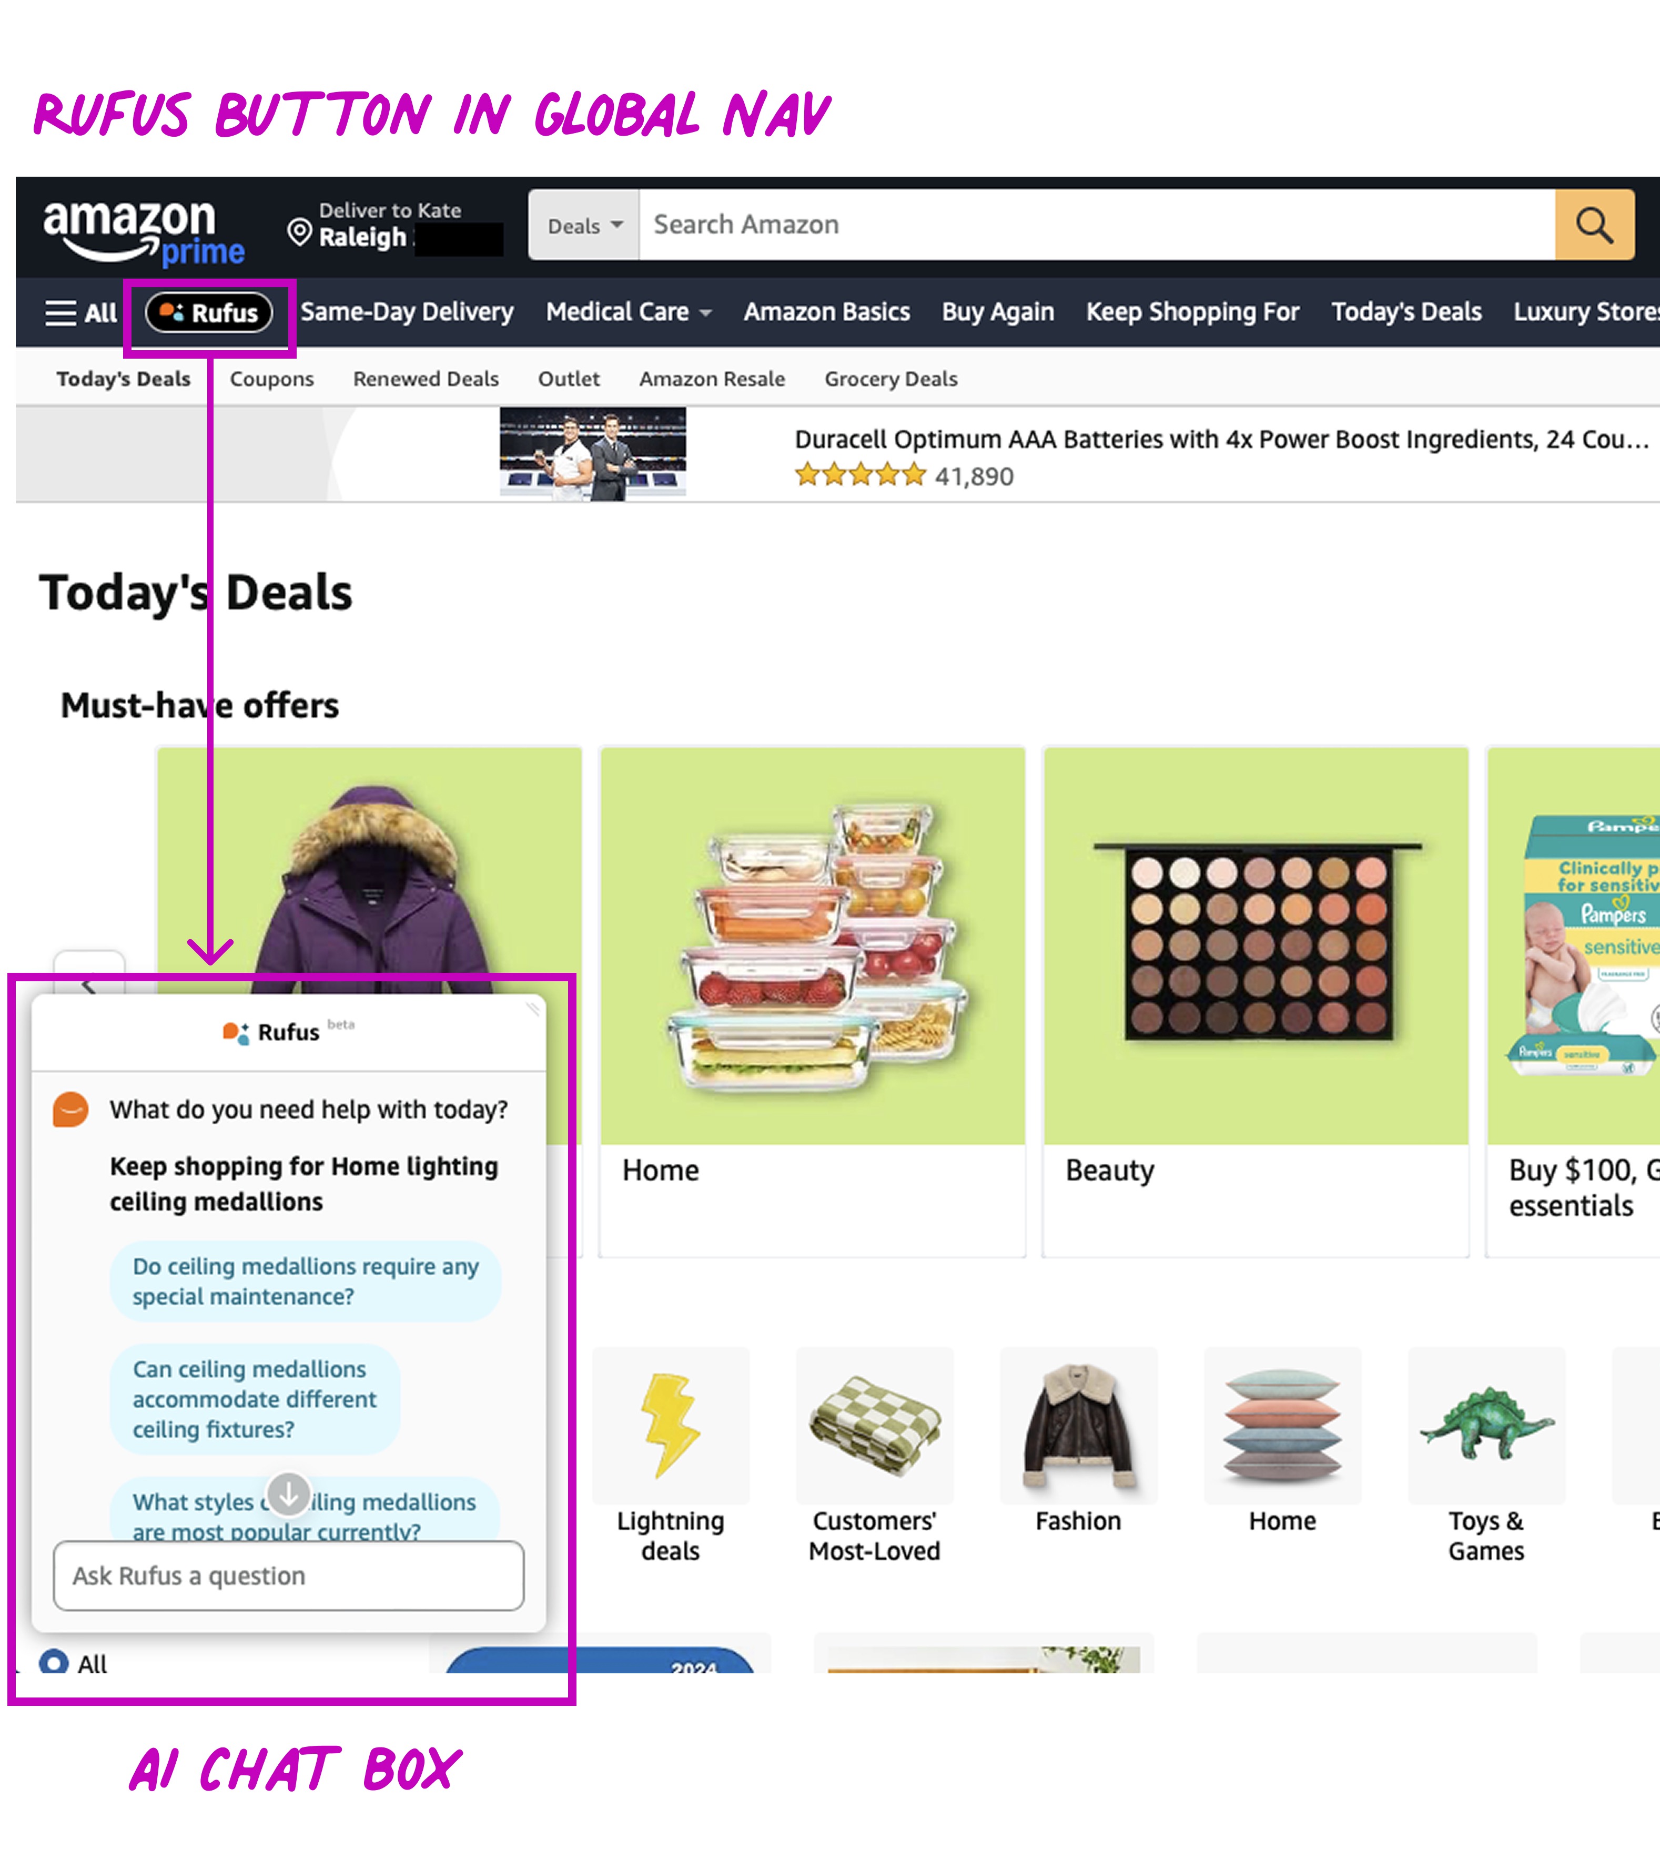The height and width of the screenshot is (1850, 1660).
Task: Open the Fashion jacket category
Action: (1078, 1424)
